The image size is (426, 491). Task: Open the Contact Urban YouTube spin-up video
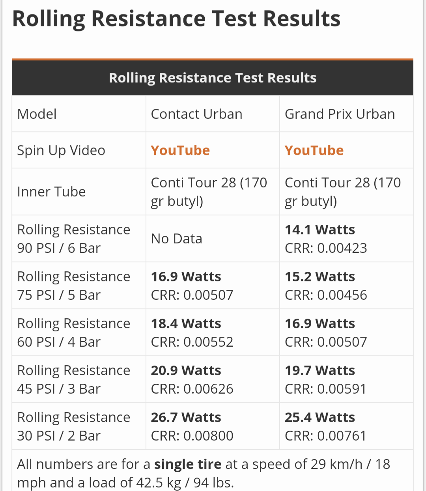(180, 150)
